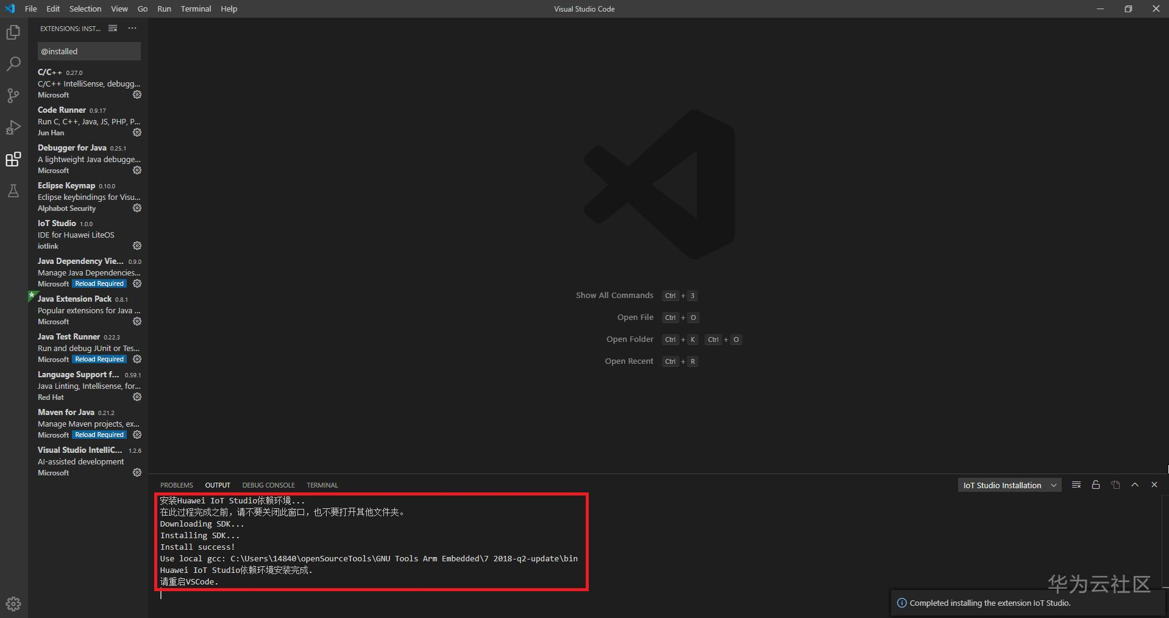1169x618 pixels.
Task: Open manage gear for C/C++ extension
Action: click(137, 94)
